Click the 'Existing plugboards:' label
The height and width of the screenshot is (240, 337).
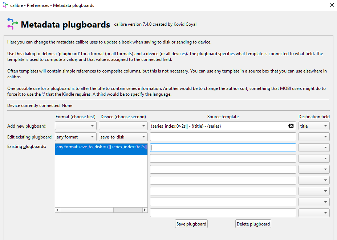click(27, 146)
